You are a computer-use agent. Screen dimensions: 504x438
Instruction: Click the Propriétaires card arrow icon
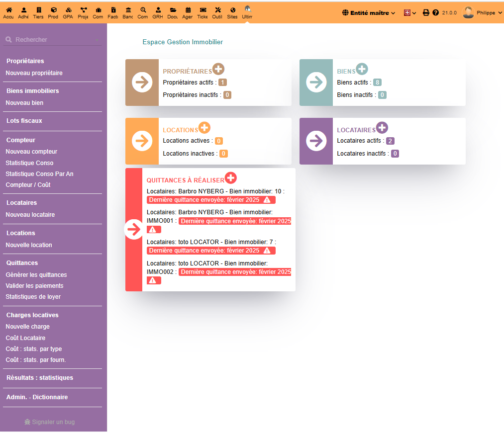click(x=142, y=82)
